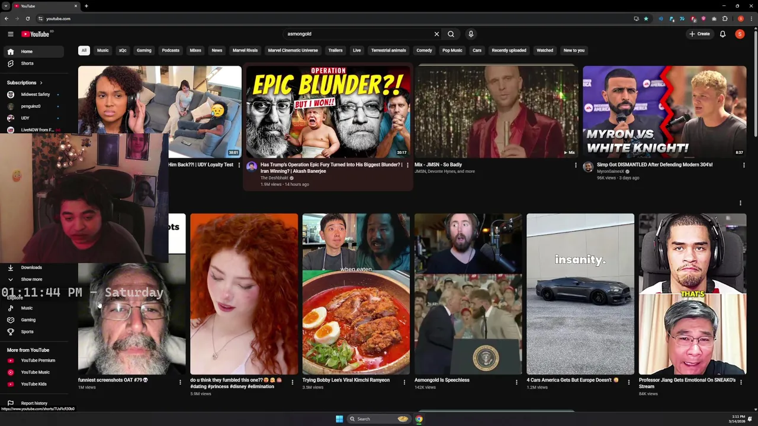This screenshot has height=426, width=758.
Task: Select the Terrestrial animals chip
Action: [x=388, y=50]
